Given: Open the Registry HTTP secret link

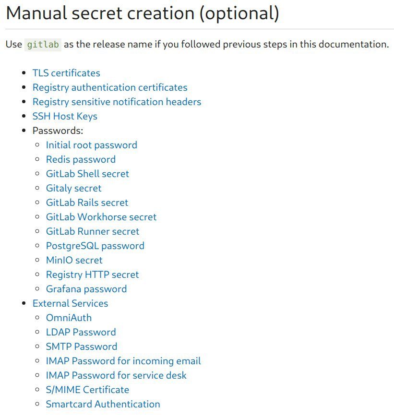Looking at the screenshot, I should [x=92, y=275].
